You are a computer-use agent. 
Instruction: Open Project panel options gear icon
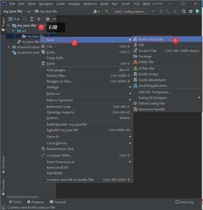coord(48,19)
